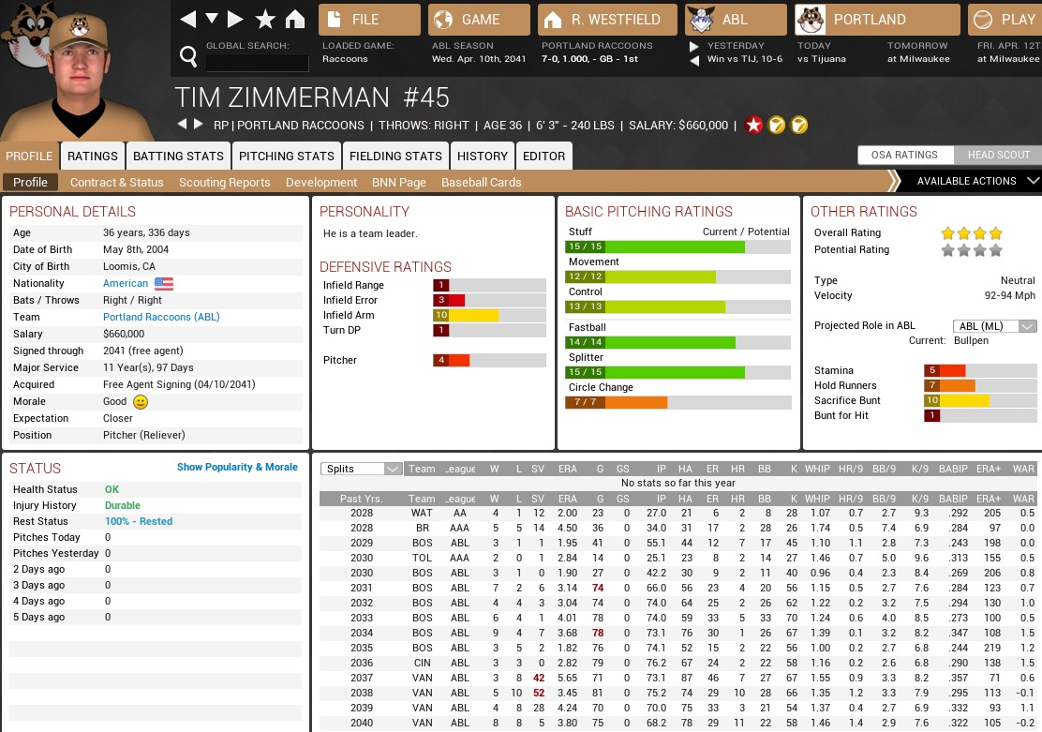This screenshot has width=1042, height=732.
Task: Open Contract & Status sub-tab
Action: point(117,182)
